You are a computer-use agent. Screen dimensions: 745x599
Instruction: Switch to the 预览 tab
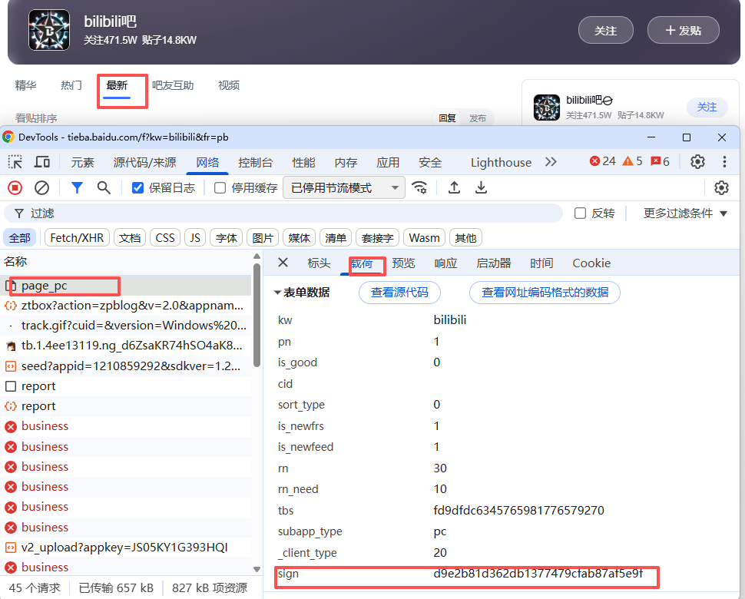tap(403, 263)
